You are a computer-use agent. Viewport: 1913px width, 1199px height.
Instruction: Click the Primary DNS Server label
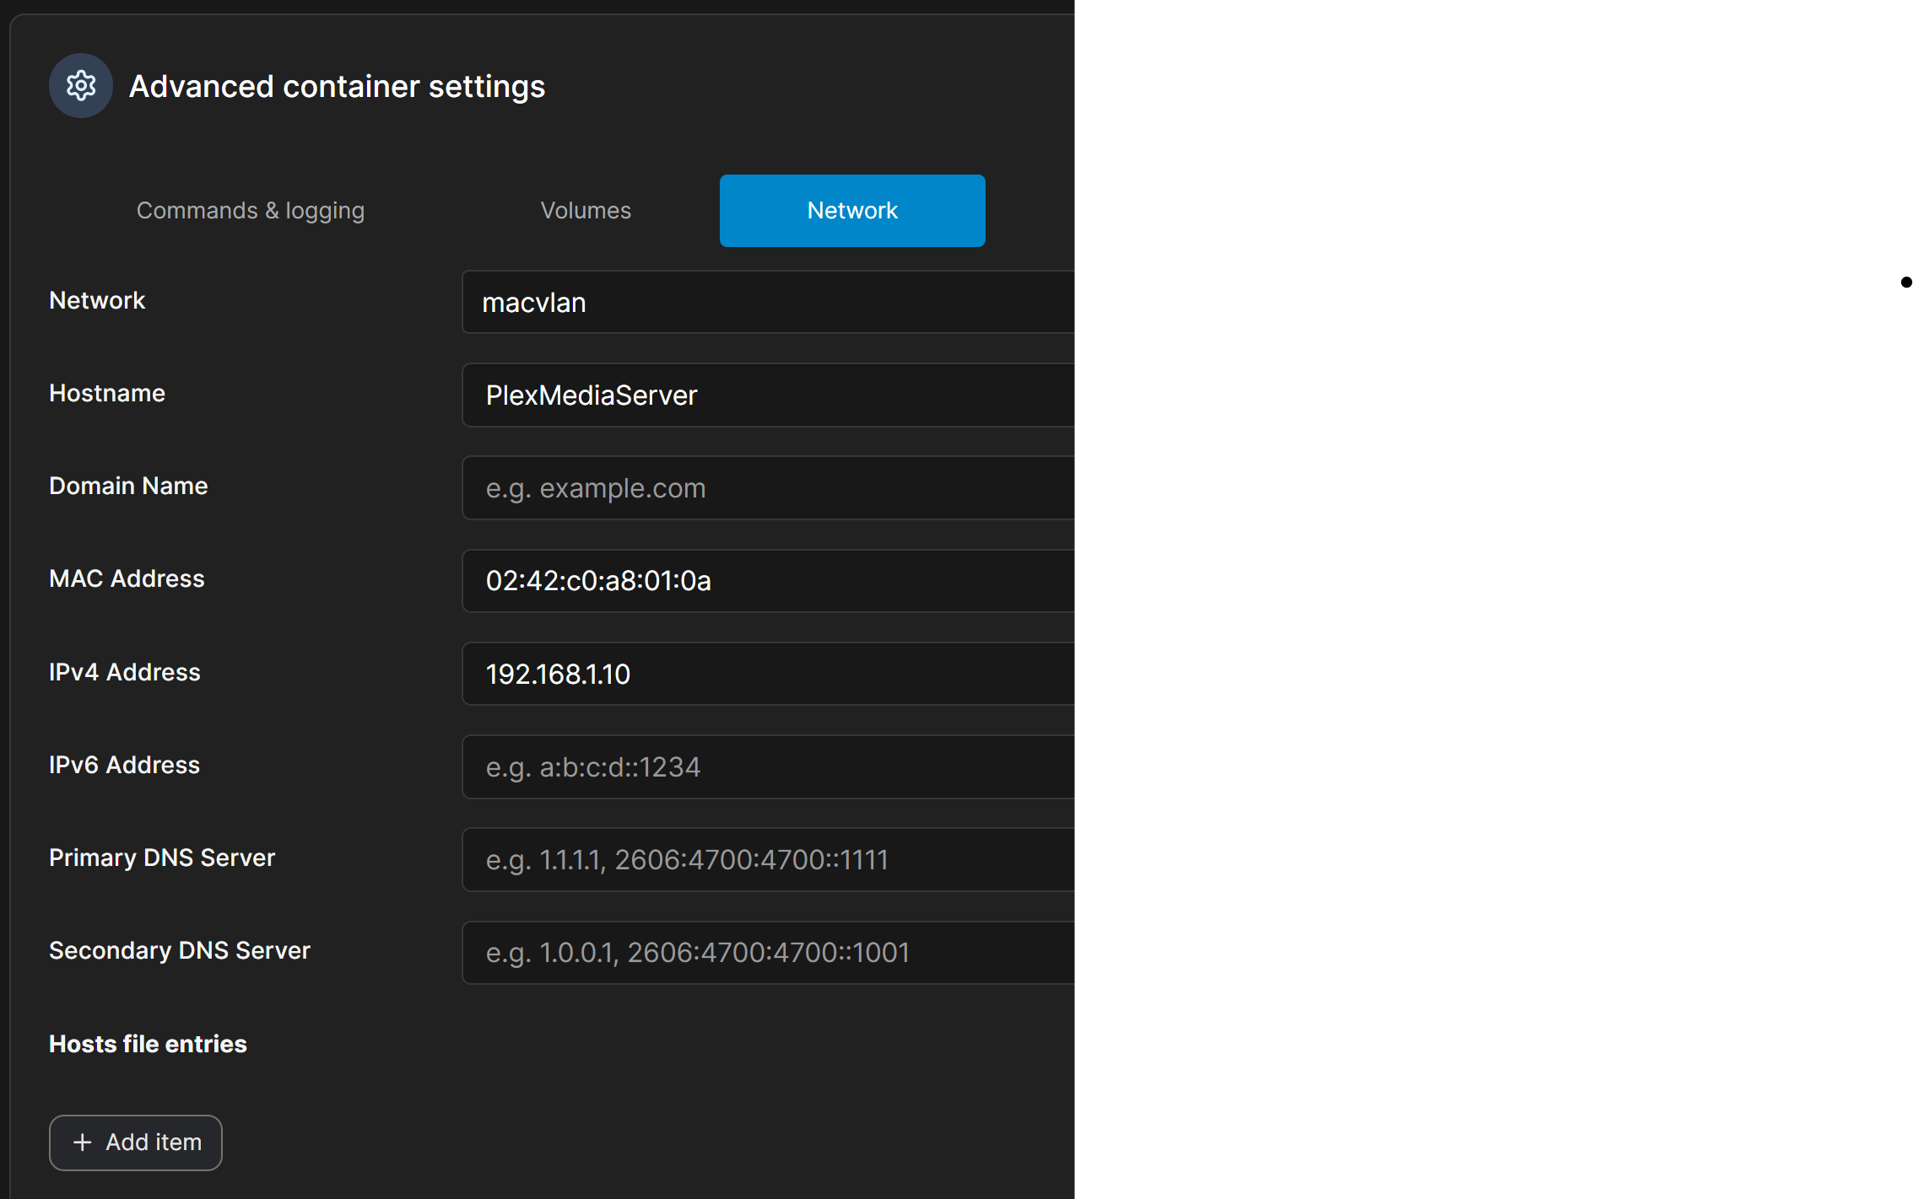click(x=162, y=858)
